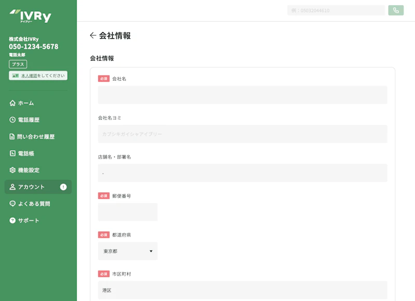The height and width of the screenshot is (301, 415).
Task: Open 機能設定 via the gear icon
Action: pos(12,170)
